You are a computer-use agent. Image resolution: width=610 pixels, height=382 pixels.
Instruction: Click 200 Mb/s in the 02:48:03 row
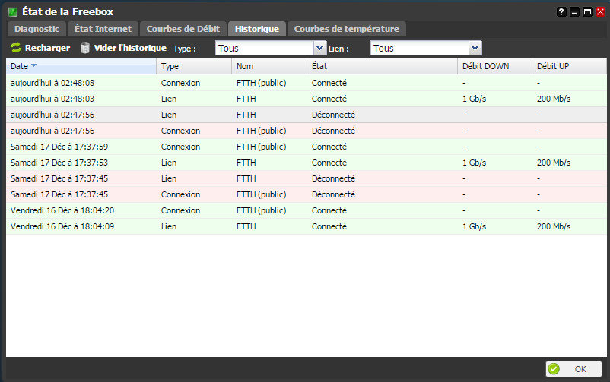coord(554,99)
